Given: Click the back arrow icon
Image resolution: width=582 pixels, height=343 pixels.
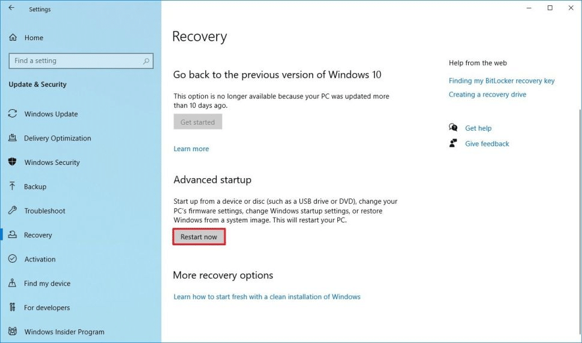Looking at the screenshot, I should click(x=11, y=8).
